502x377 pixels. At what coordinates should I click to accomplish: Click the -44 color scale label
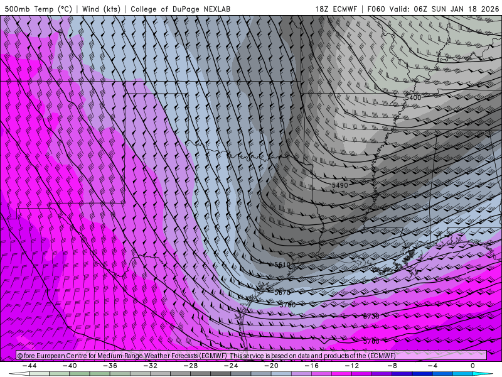click(29, 366)
